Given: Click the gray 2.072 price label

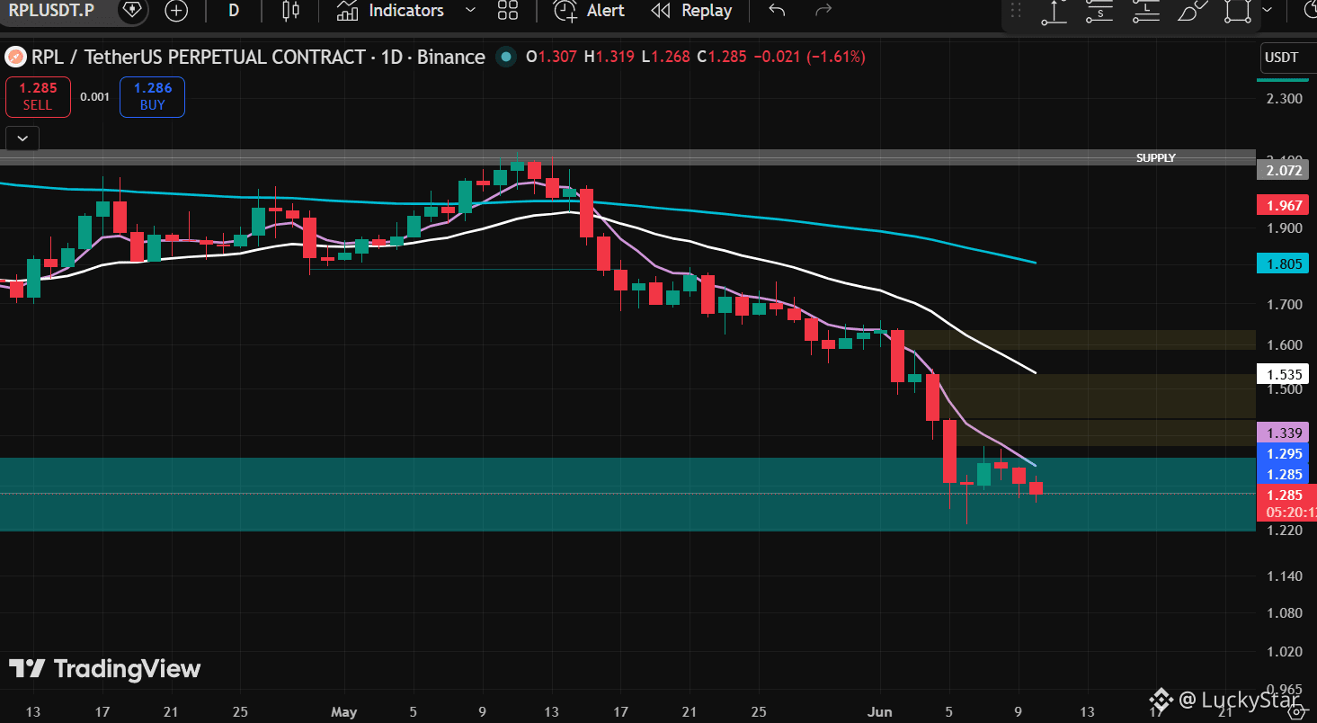Looking at the screenshot, I should click(x=1284, y=171).
